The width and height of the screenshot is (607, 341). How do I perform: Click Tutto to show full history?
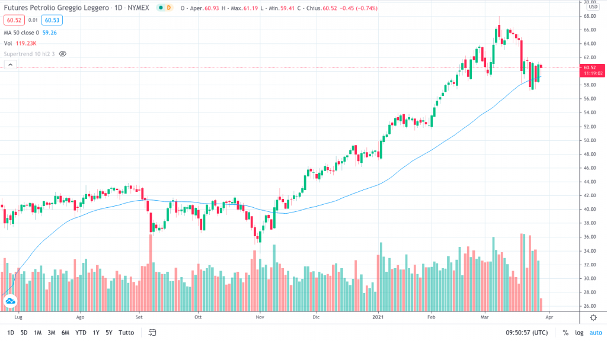tap(126, 333)
